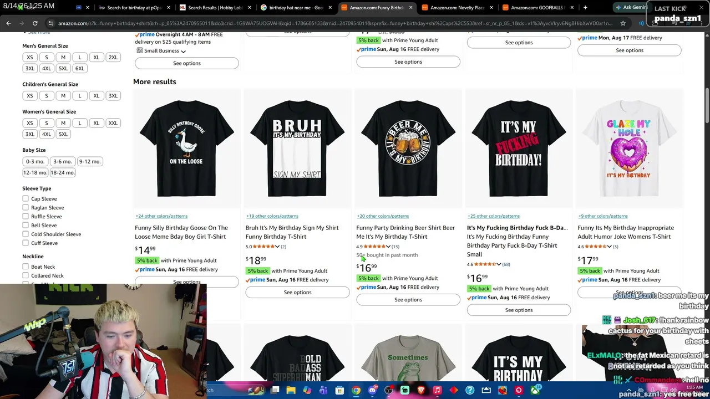This screenshot has width=710, height=399.
Task: Open Brave browser from the taskbar
Action: click(421, 390)
